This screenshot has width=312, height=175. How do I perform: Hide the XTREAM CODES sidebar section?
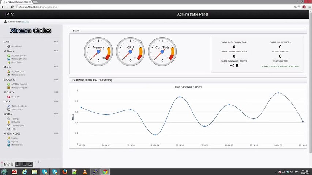click(x=56, y=133)
